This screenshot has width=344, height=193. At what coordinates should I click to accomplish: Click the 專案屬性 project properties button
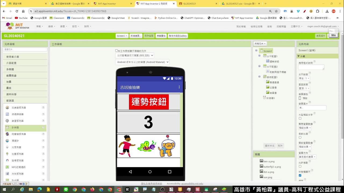pyautogui.click(x=161, y=36)
